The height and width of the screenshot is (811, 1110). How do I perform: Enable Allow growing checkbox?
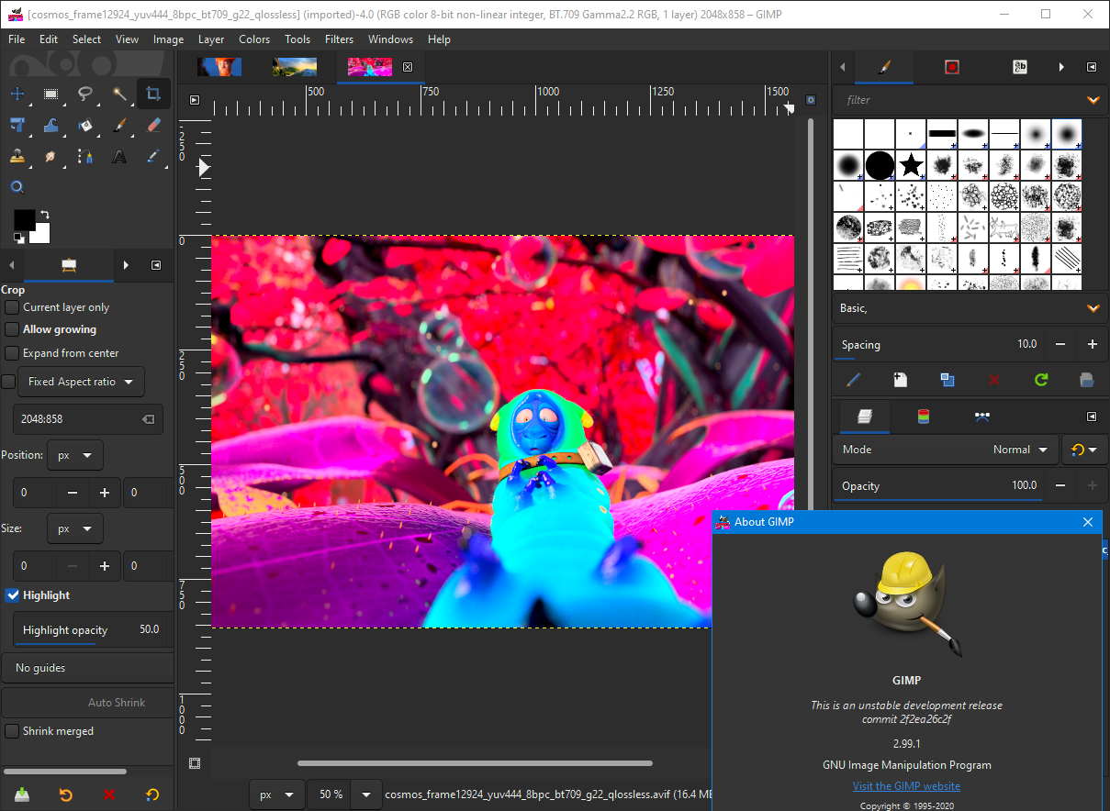(x=12, y=329)
